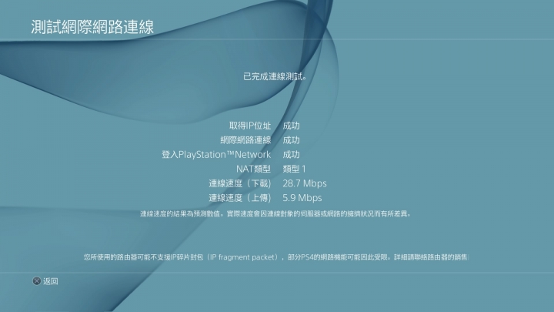Screen dimensions: 554x312
Task: Click the 連線速度（上傳）label
Action: [x=239, y=198]
